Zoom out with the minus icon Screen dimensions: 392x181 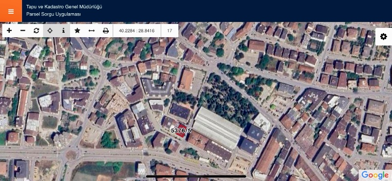pos(23,31)
